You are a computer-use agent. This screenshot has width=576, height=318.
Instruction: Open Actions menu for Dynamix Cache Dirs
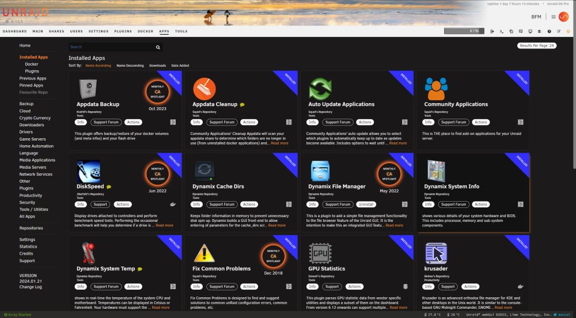tap(249, 205)
